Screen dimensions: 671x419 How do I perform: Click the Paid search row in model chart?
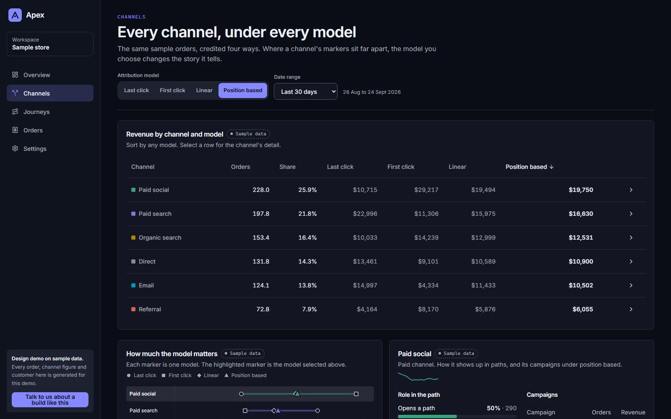pos(250,411)
